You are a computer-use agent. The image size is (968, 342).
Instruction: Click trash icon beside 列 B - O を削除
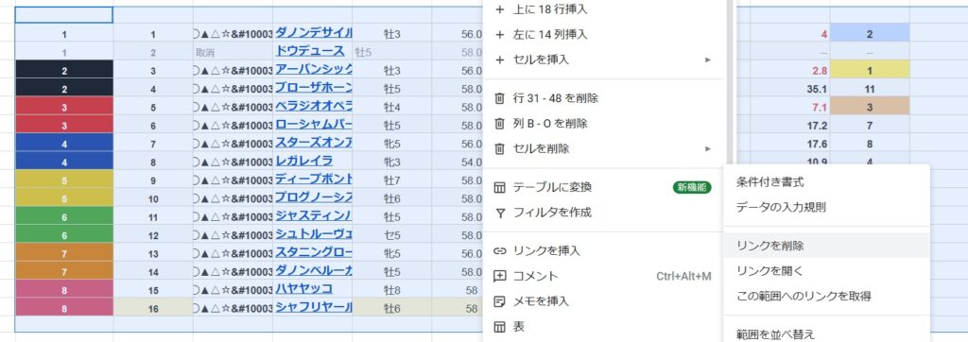pyautogui.click(x=500, y=124)
